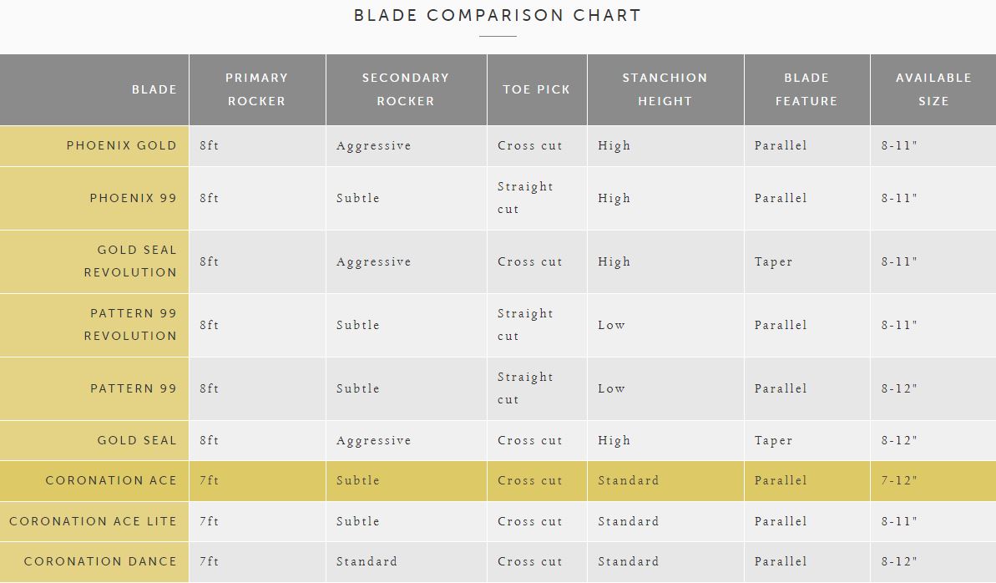Click the Blade column header
This screenshot has height=583, width=996.
pos(154,89)
